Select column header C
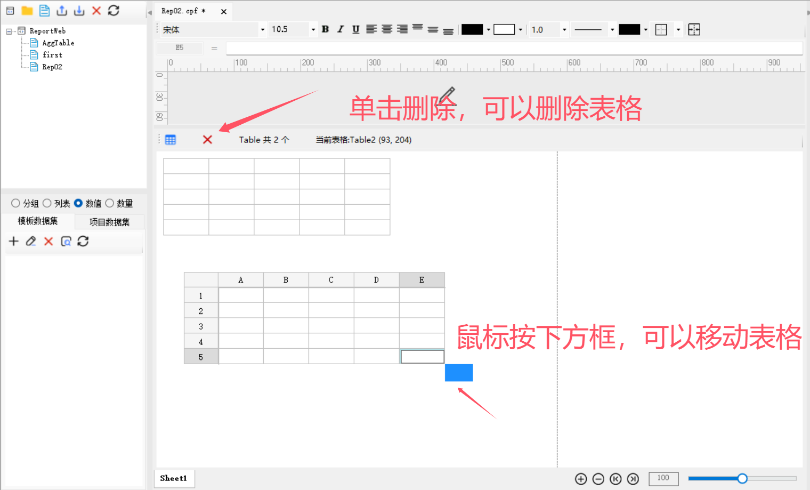 coord(331,280)
